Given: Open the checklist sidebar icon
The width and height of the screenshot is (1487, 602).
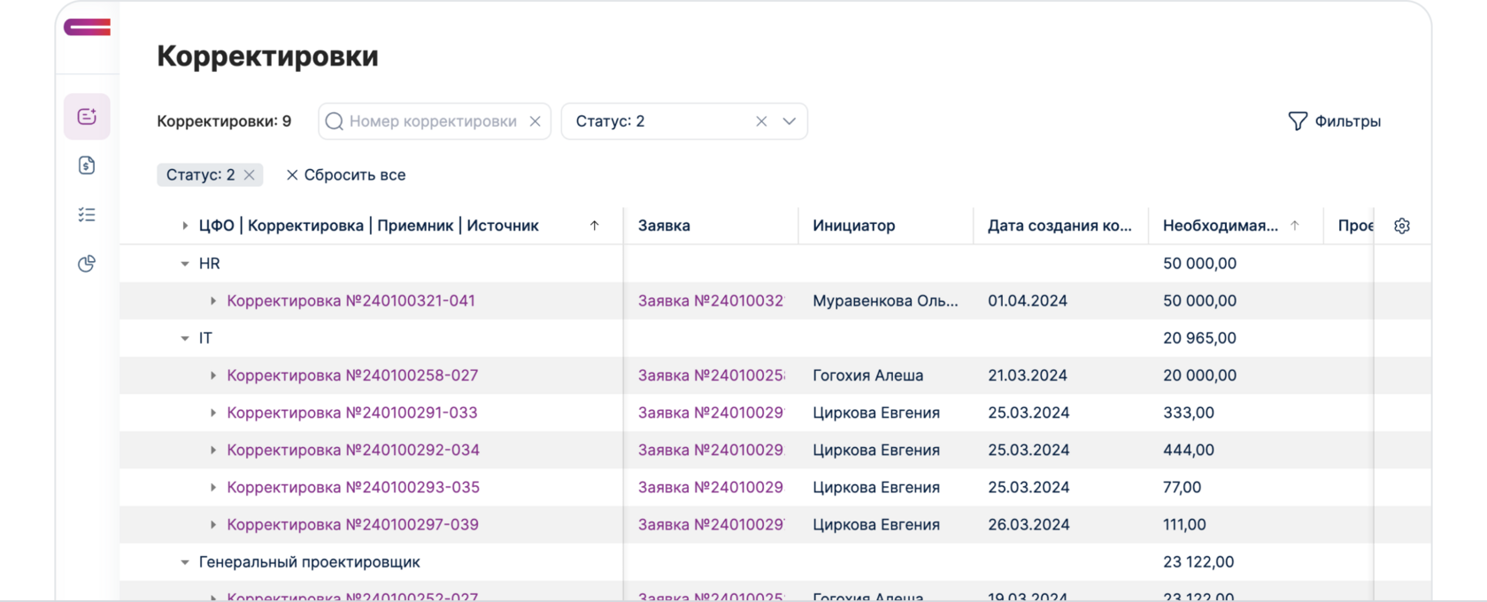Looking at the screenshot, I should coord(87,214).
